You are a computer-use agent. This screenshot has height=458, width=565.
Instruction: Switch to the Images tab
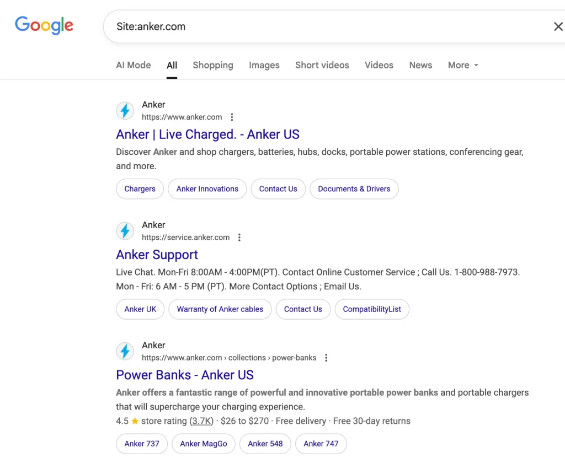[x=264, y=65]
